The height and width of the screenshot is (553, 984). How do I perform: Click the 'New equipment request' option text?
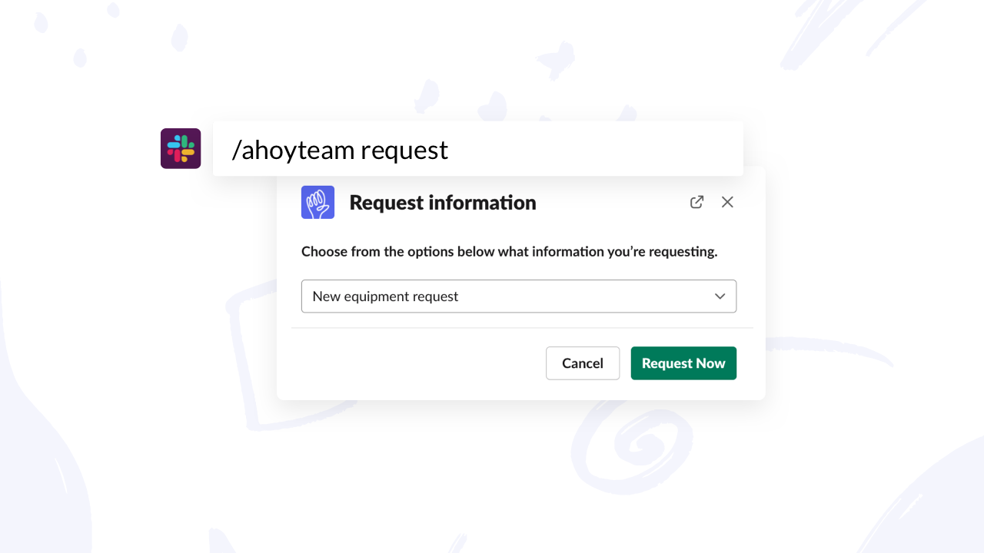(x=385, y=296)
